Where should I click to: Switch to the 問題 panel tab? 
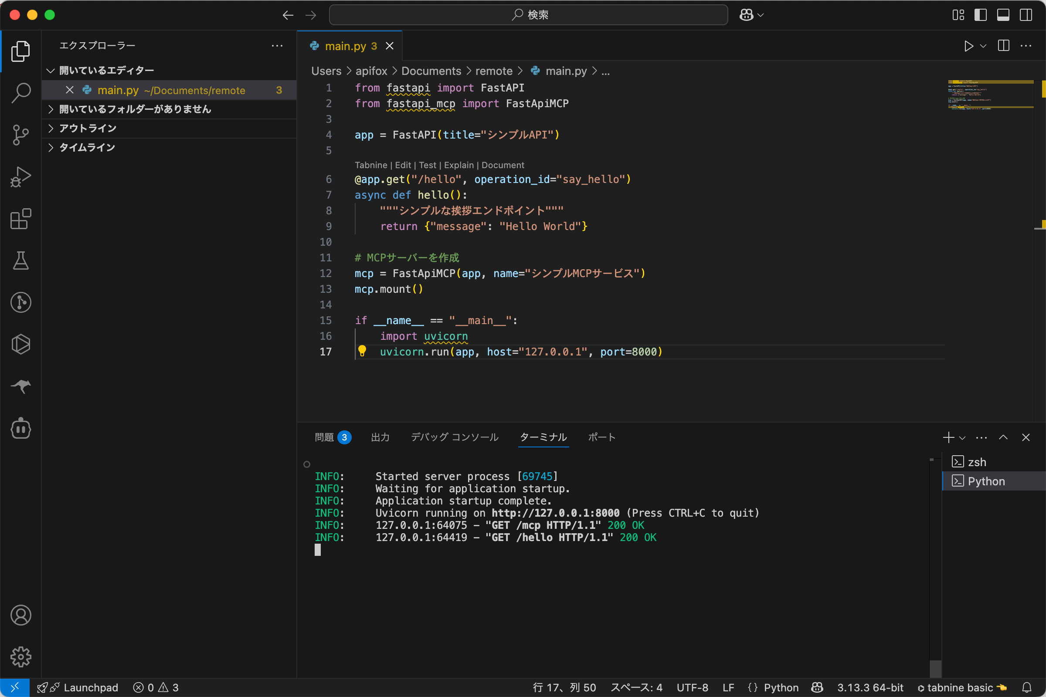(x=324, y=437)
